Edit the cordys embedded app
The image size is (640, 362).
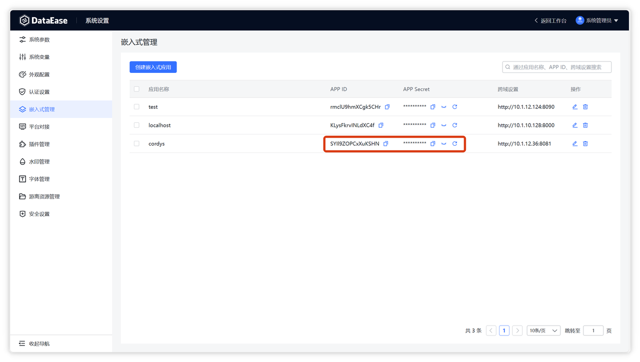[574, 144]
